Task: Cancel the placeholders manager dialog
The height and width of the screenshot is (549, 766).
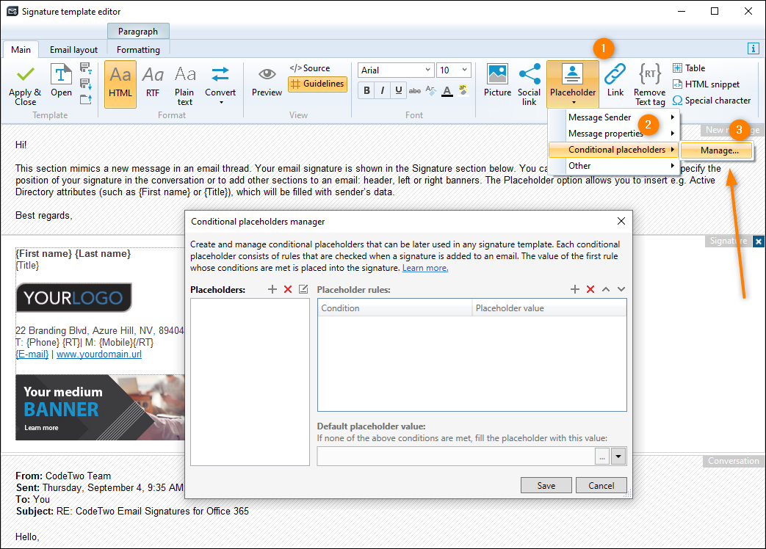Action: [601, 486]
